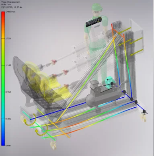
Task: Select the 1.905 Max legend label
Action: [10, 12]
